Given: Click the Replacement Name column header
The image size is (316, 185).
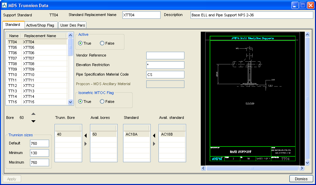Looking at the screenshot, I should [44, 36].
